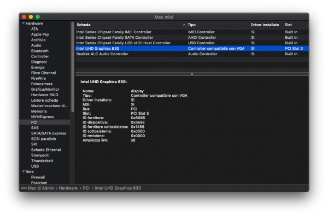Click the IMEI Controller type cell
The height and width of the screenshot is (217, 328).
tap(201, 32)
